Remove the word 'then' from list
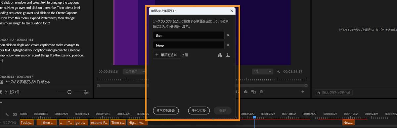Image resolution: width=397 pixels, height=128 pixels. (x=228, y=35)
